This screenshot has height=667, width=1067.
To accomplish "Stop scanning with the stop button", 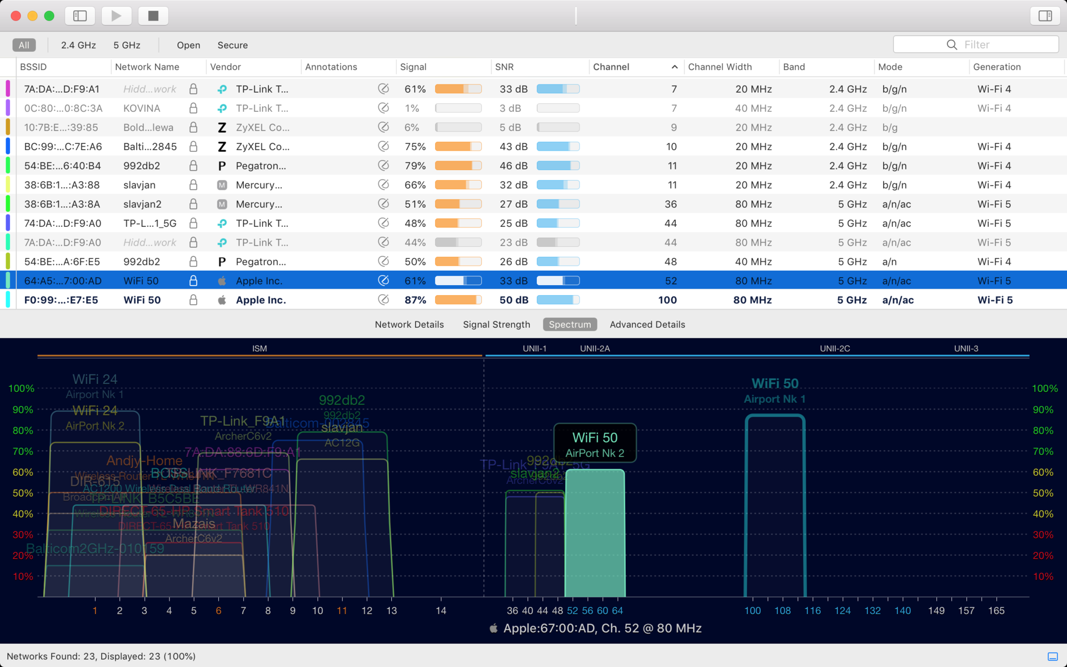I will click(x=153, y=16).
